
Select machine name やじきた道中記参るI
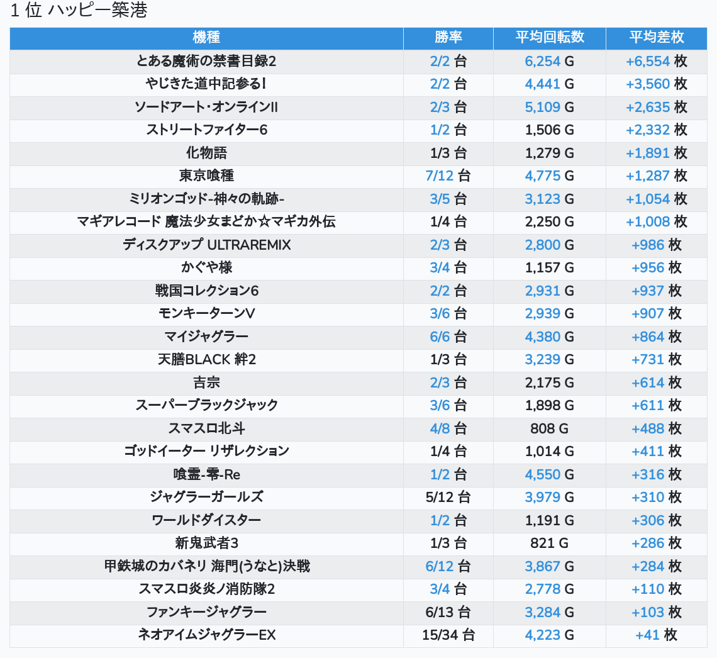(x=206, y=84)
